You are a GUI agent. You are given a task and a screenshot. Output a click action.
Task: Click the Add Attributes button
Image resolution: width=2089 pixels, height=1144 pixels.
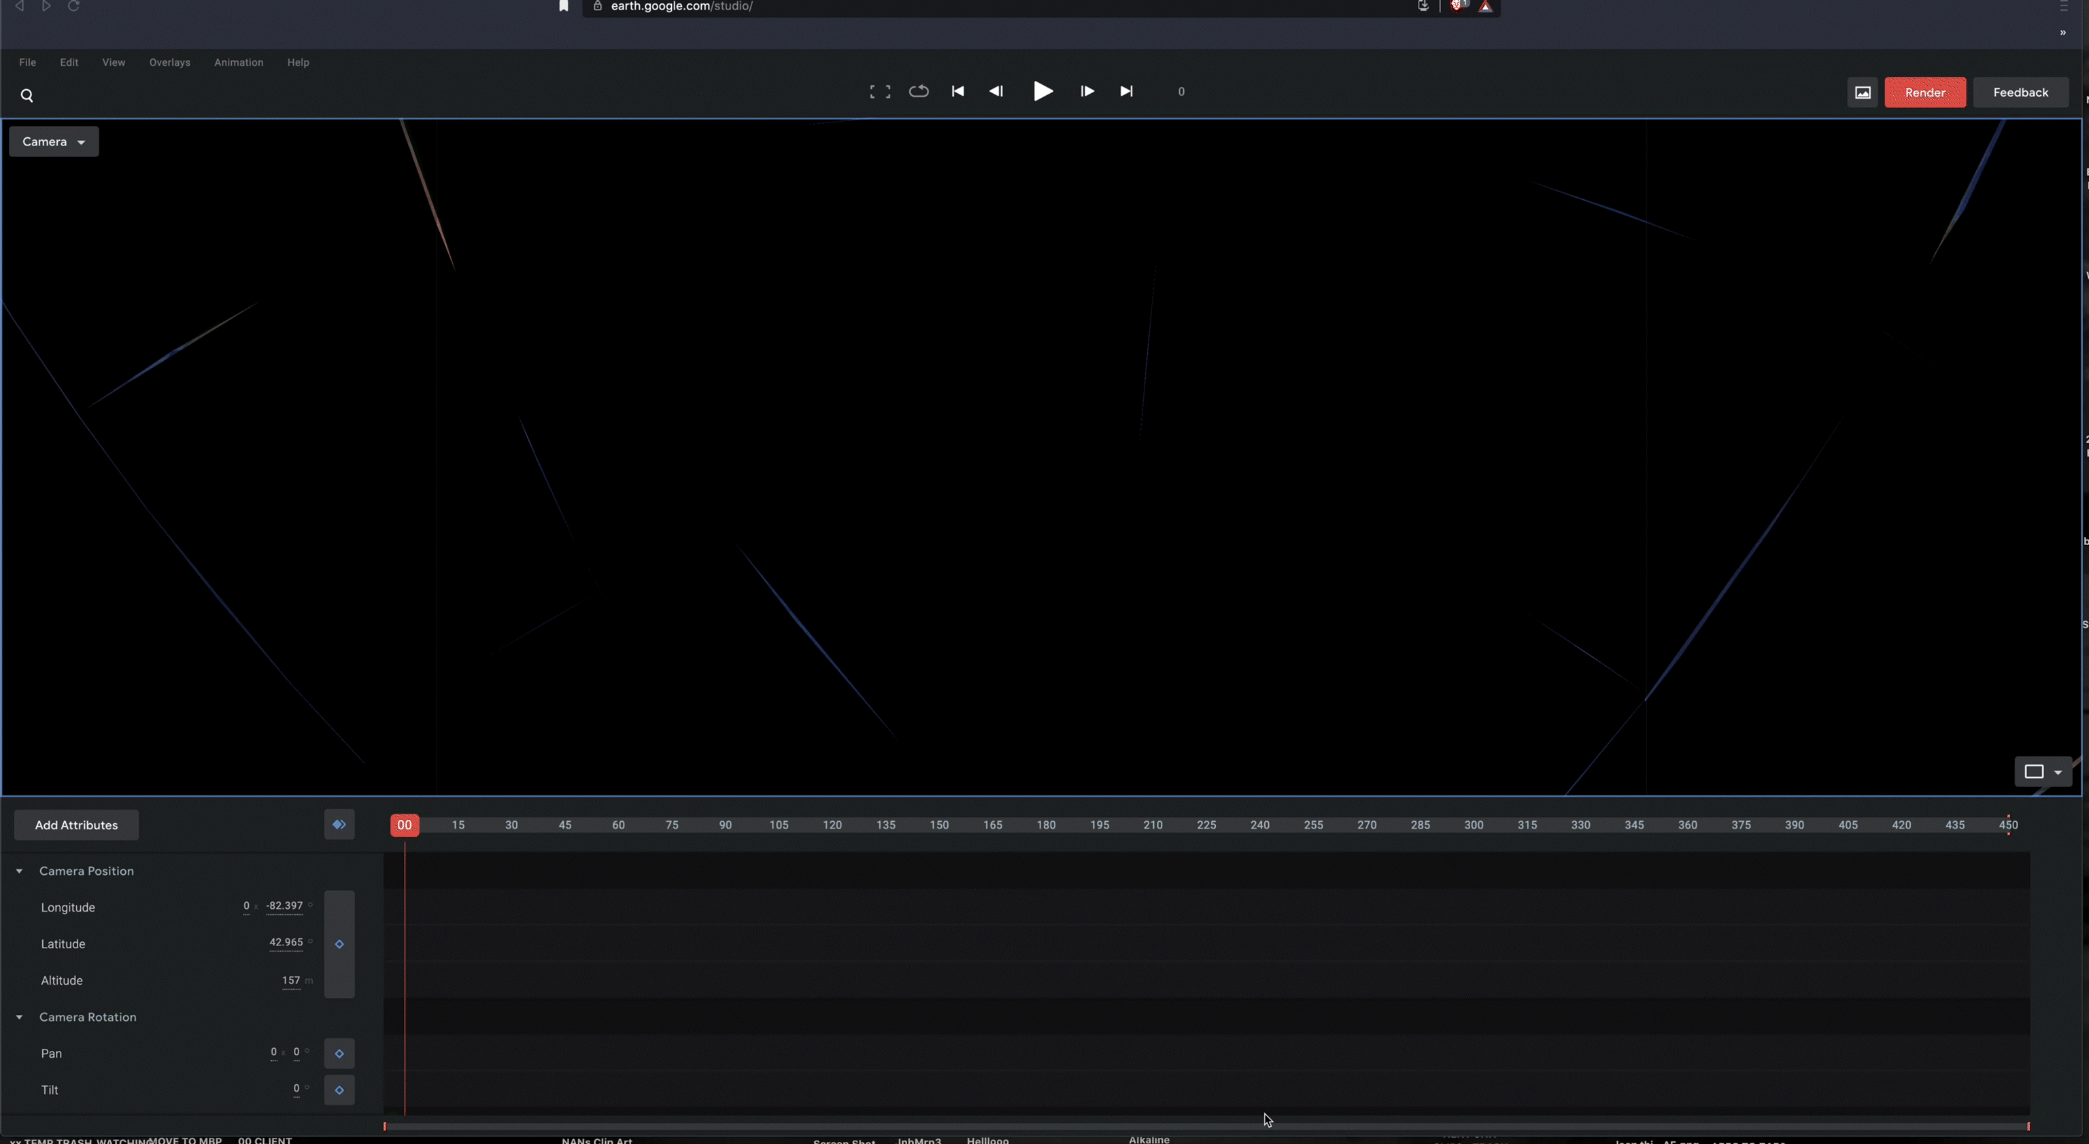(x=76, y=825)
